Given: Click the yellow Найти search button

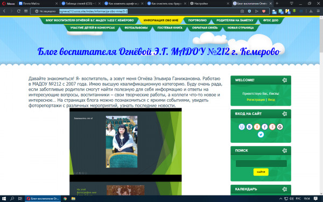Looking at the screenshot, I should (x=261, y=172).
